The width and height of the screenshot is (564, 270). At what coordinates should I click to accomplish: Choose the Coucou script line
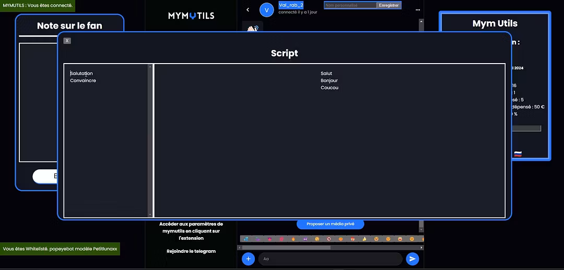click(x=330, y=88)
